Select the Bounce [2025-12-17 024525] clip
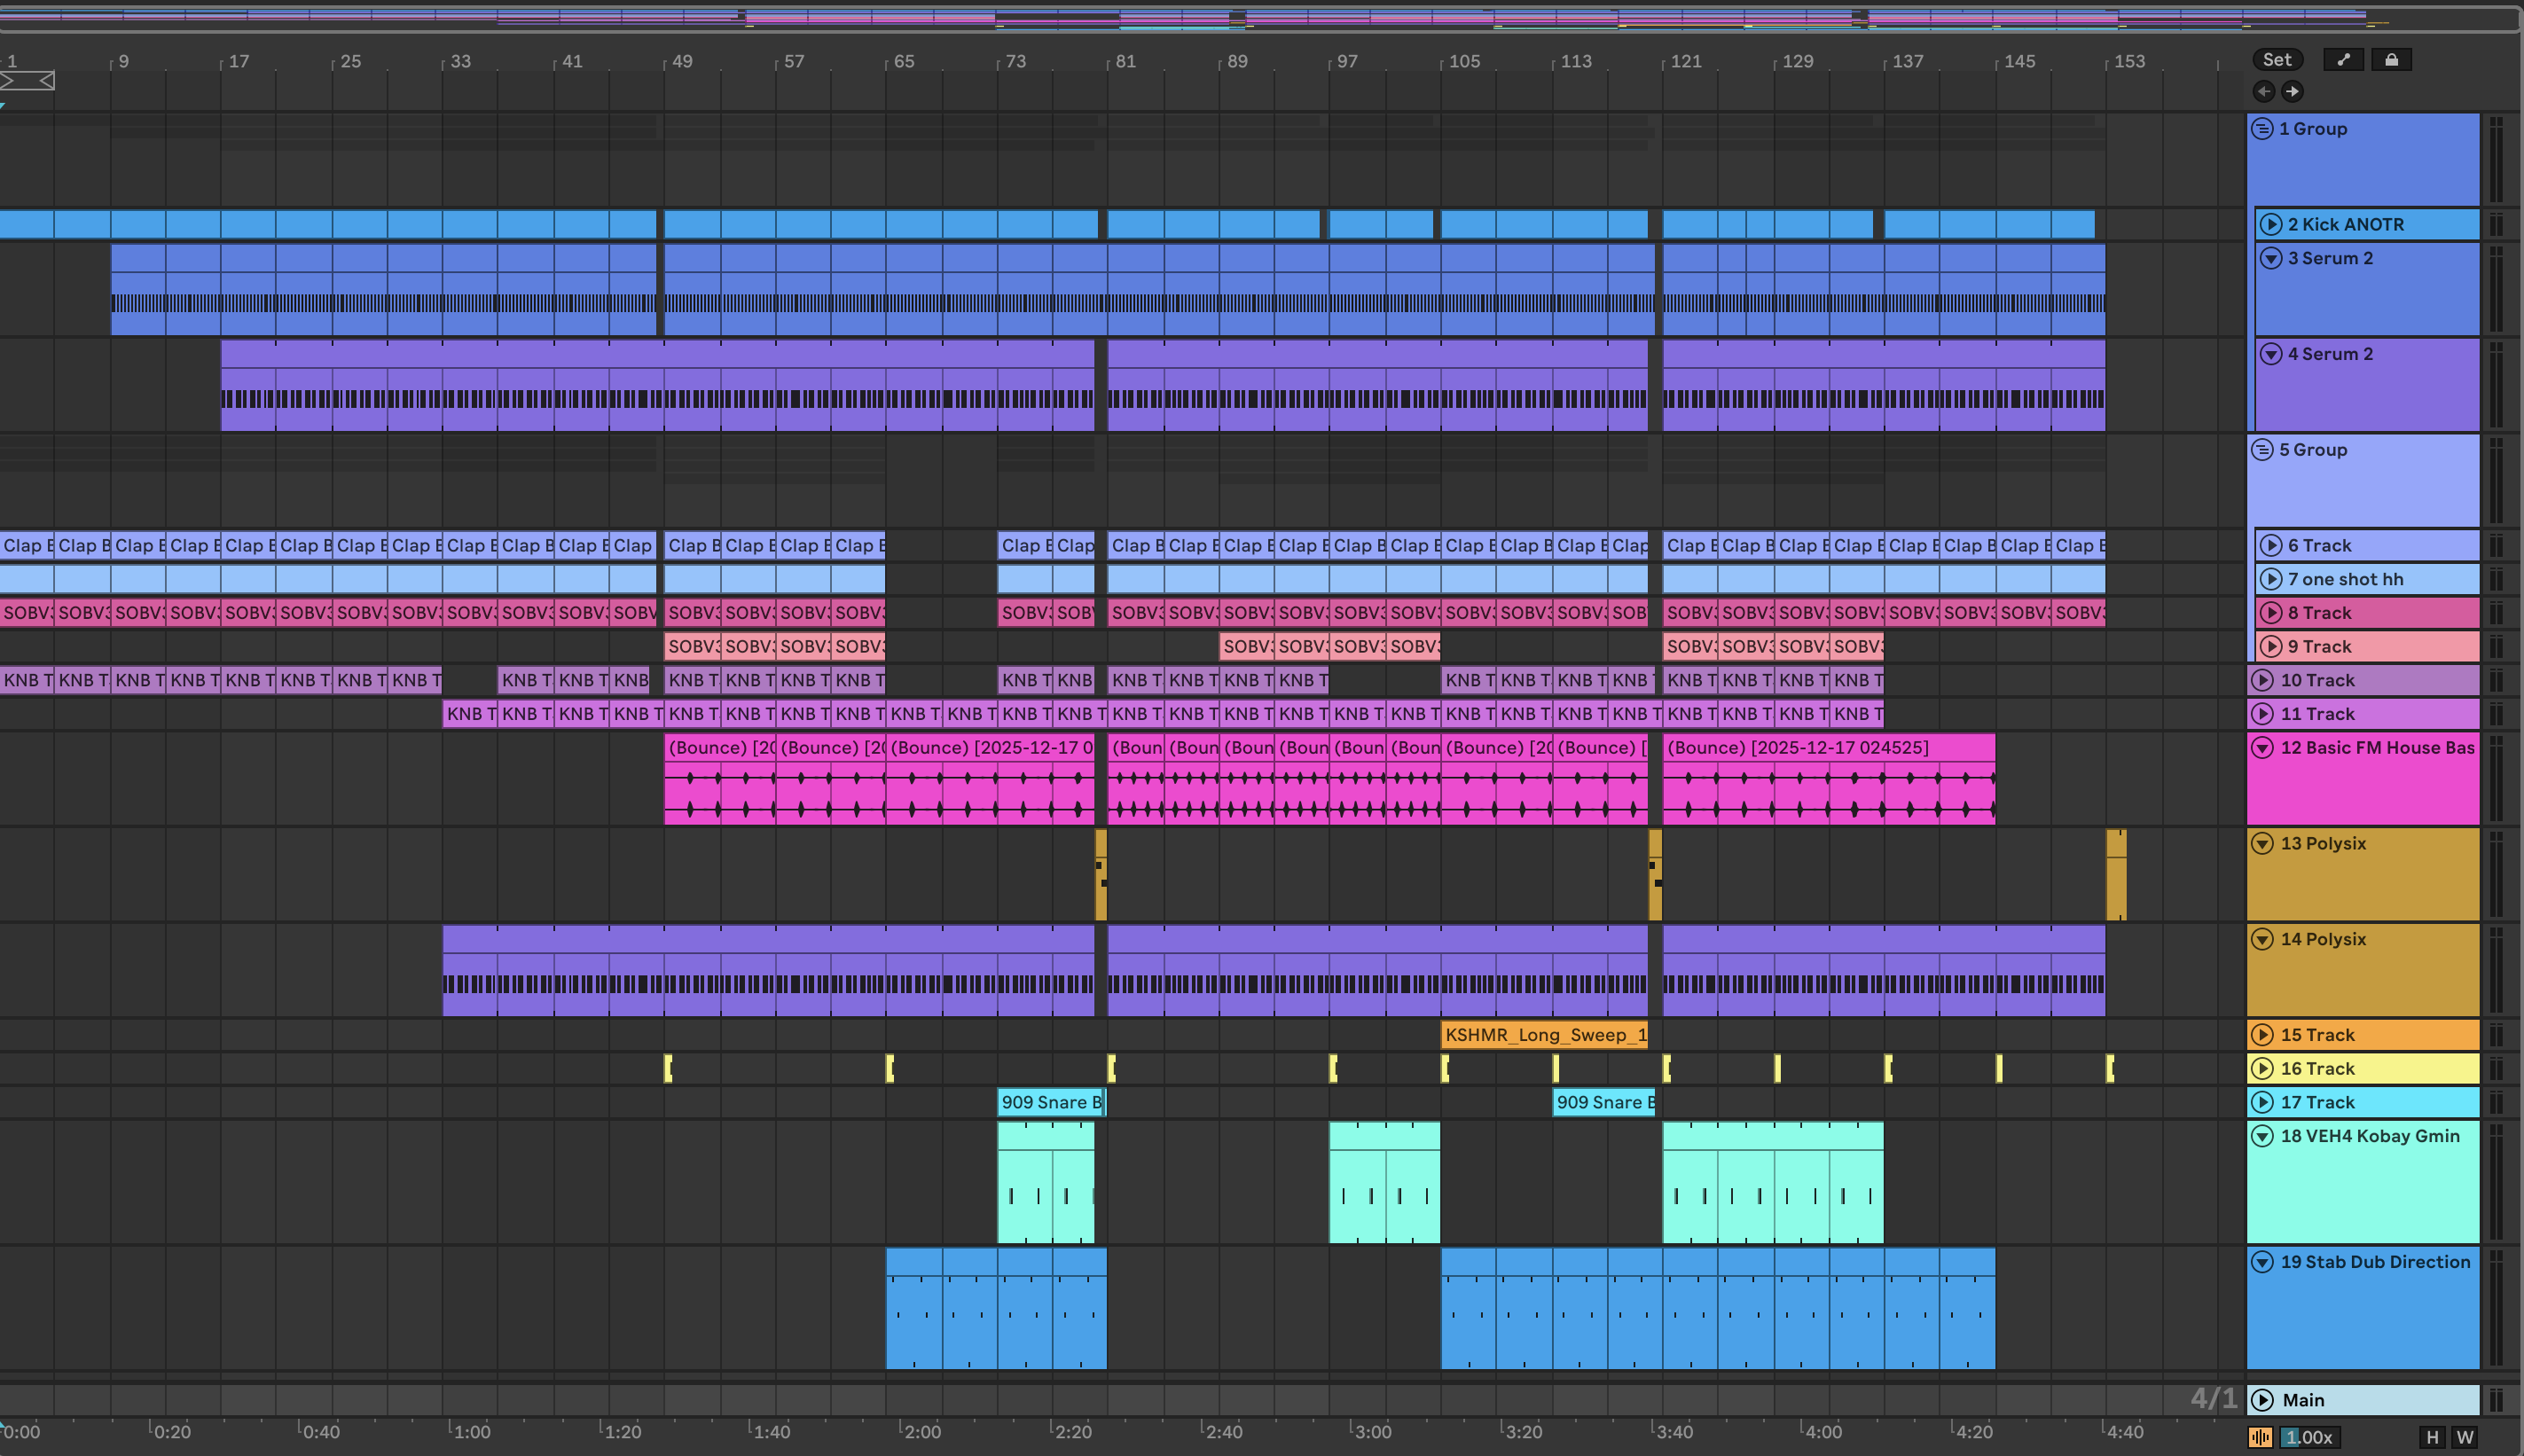The width and height of the screenshot is (2524, 1456). point(1829,778)
